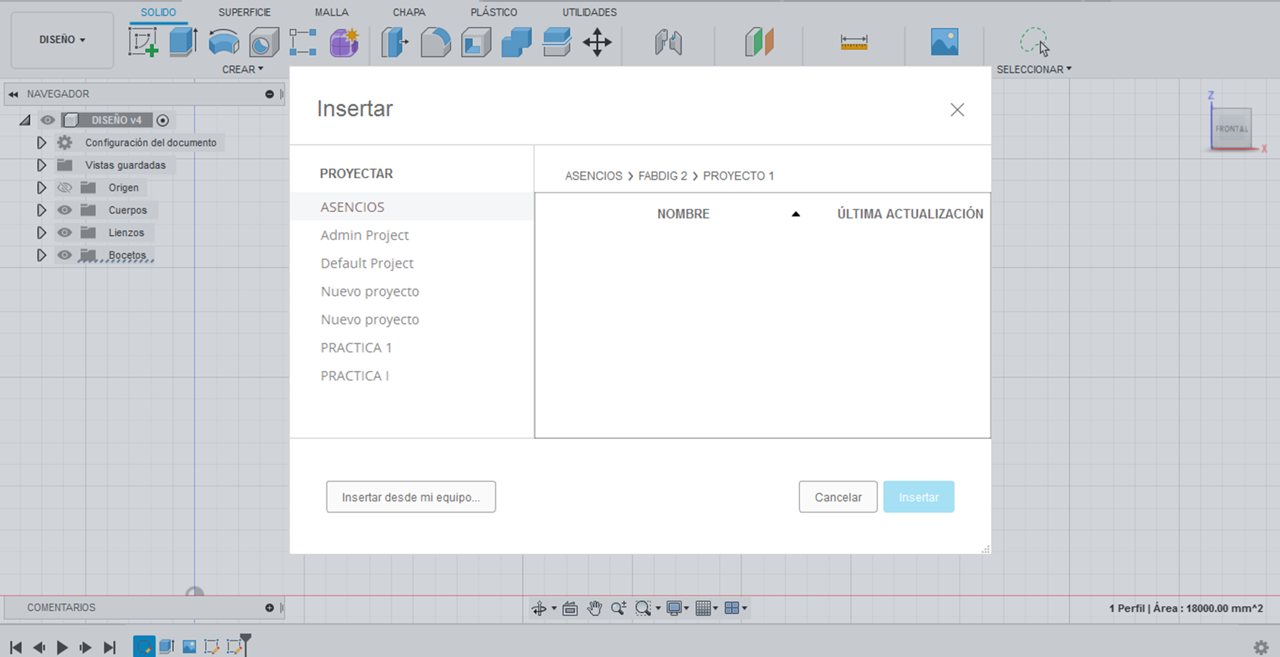Screen dimensions: 1280x657
Task: Open the Shell tool
Action: (476, 42)
